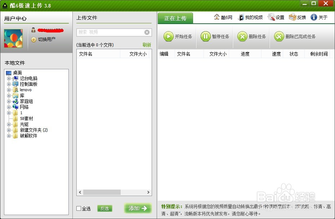
Task: Click the 新建文件夹 (2) folder icon
Action: click(15, 130)
